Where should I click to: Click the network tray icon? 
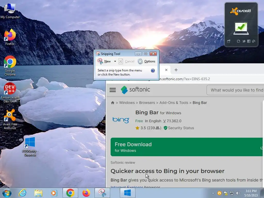[x=232, y=193]
